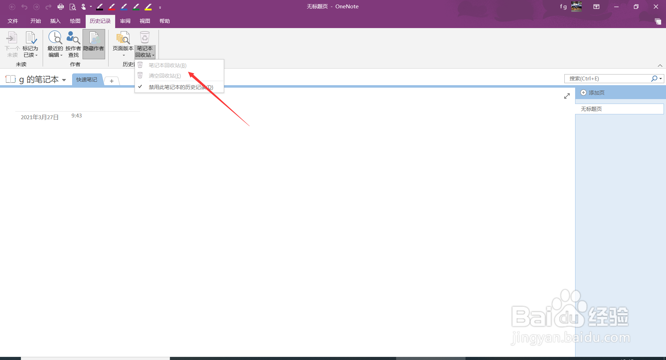Click 下一个未读 button
Image resolution: width=666 pixels, height=360 pixels.
click(12, 44)
